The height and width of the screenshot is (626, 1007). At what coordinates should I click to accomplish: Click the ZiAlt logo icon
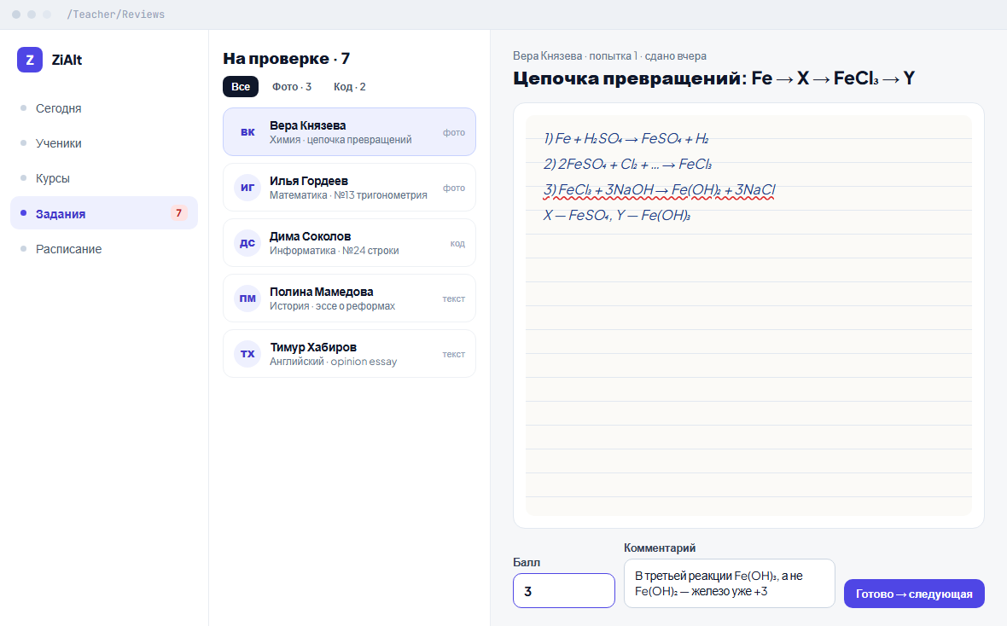pos(30,60)
